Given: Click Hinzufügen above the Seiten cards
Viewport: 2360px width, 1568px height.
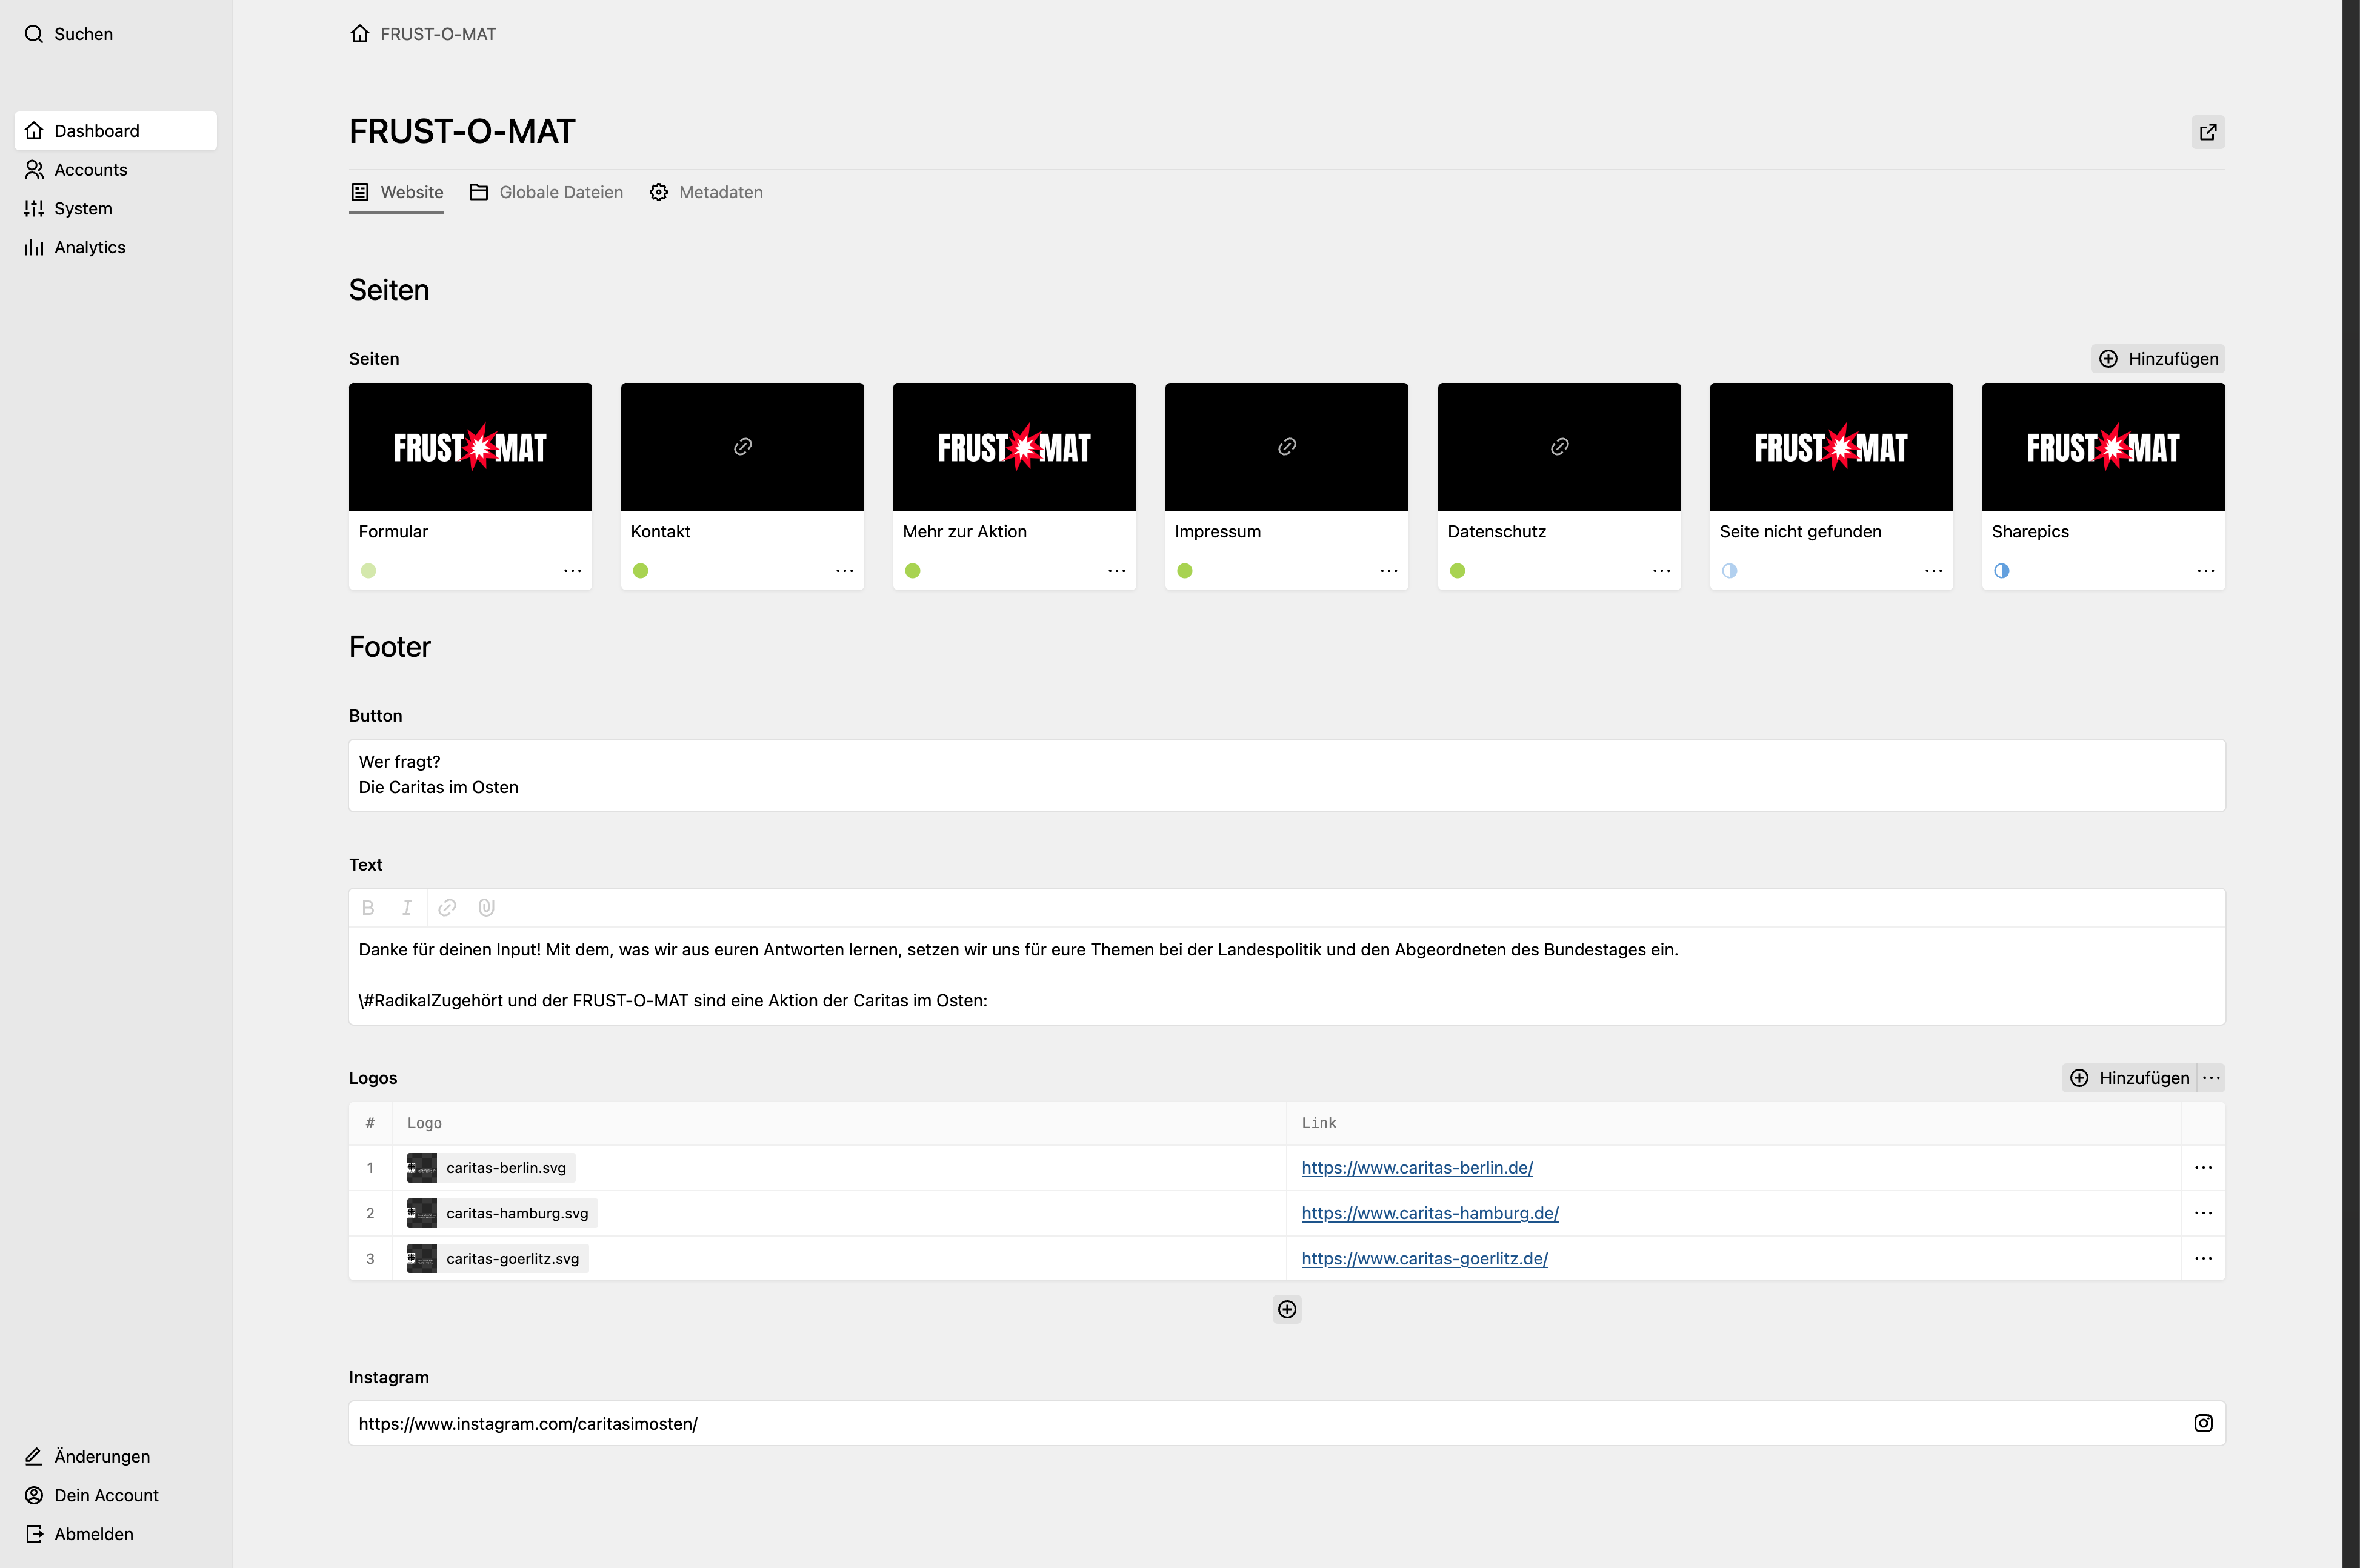Looking at the screenshot, I should [x=2158, y=359].
